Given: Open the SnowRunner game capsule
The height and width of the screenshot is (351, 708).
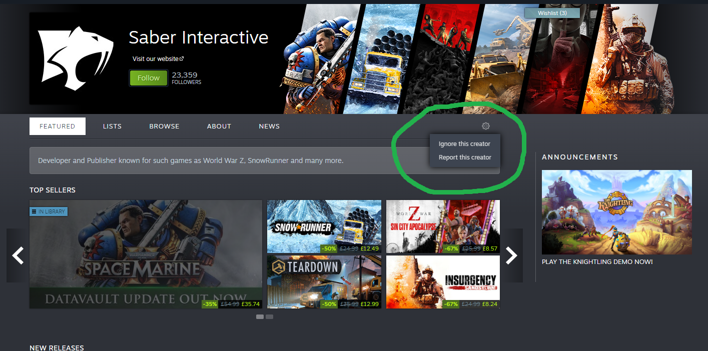Looking at the screenshot, I should (x=324, y=226).
